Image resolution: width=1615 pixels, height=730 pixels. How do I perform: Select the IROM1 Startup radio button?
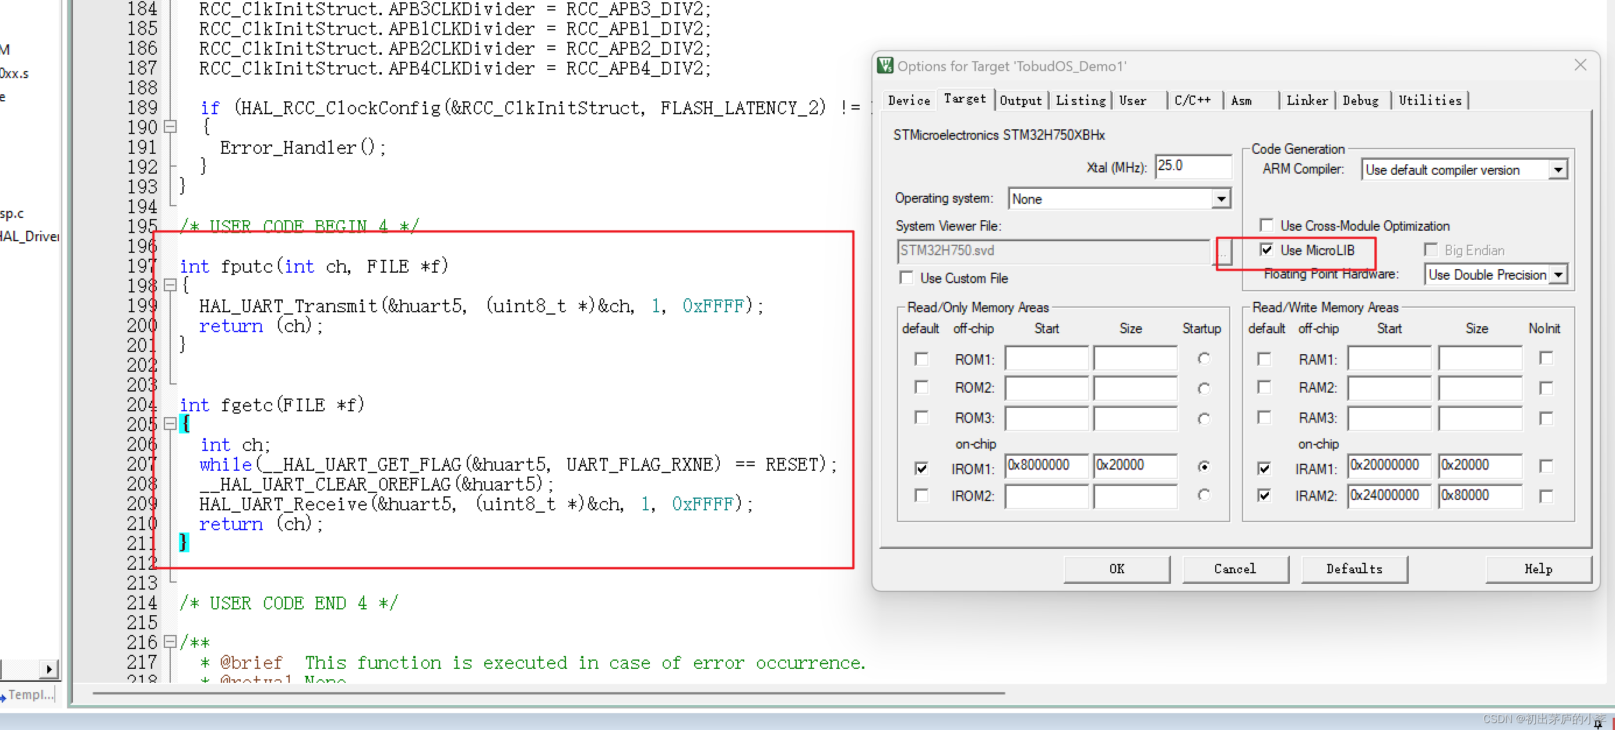coord(1203,466)
